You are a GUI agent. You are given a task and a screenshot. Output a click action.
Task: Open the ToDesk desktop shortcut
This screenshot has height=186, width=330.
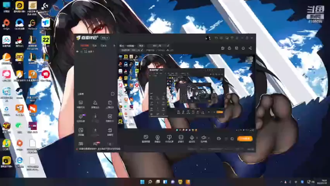45,24
